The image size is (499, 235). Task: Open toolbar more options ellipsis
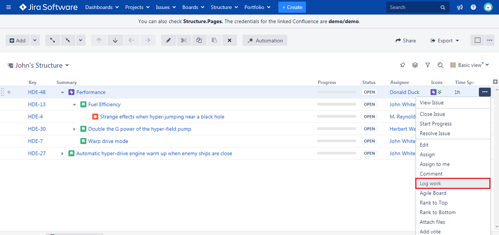point(490,40)
